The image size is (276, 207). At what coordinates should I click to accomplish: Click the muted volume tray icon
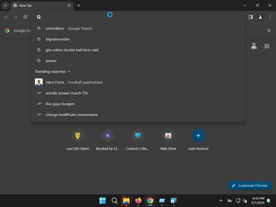(x=245, y=201)
